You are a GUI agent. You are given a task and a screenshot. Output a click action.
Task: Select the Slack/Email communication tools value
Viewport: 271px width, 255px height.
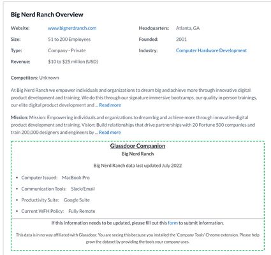tap(83, 189)
